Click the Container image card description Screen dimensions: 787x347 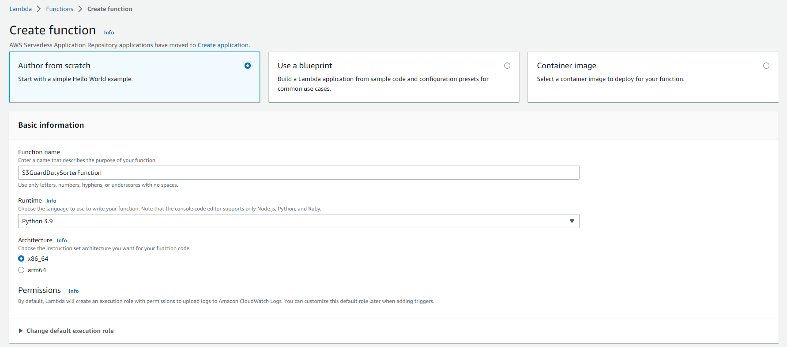610,79
